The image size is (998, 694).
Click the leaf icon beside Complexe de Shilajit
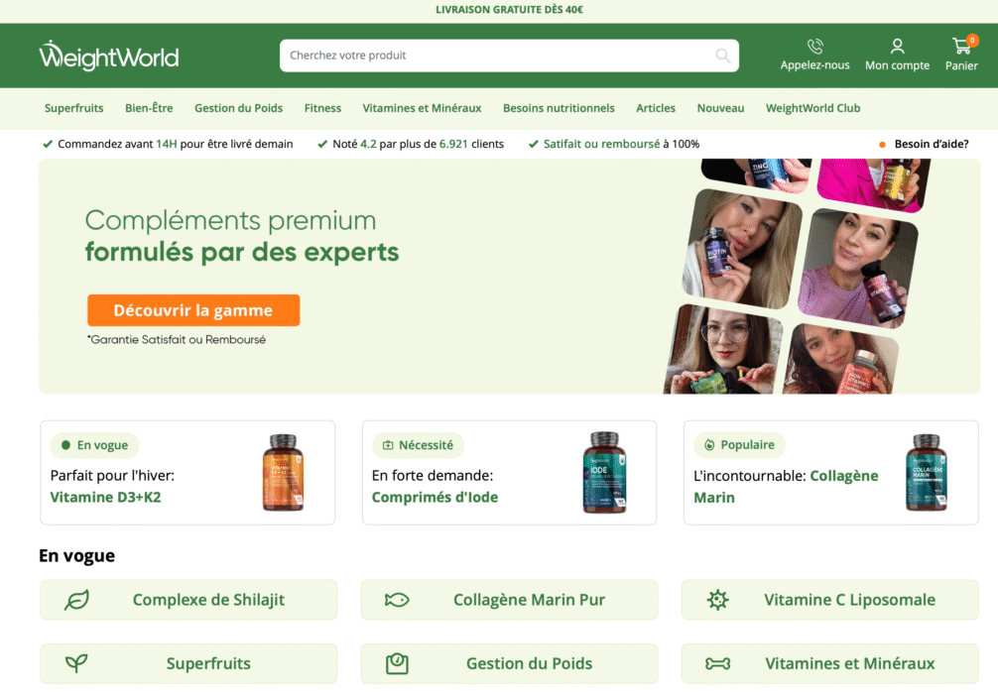coord(76,600)
